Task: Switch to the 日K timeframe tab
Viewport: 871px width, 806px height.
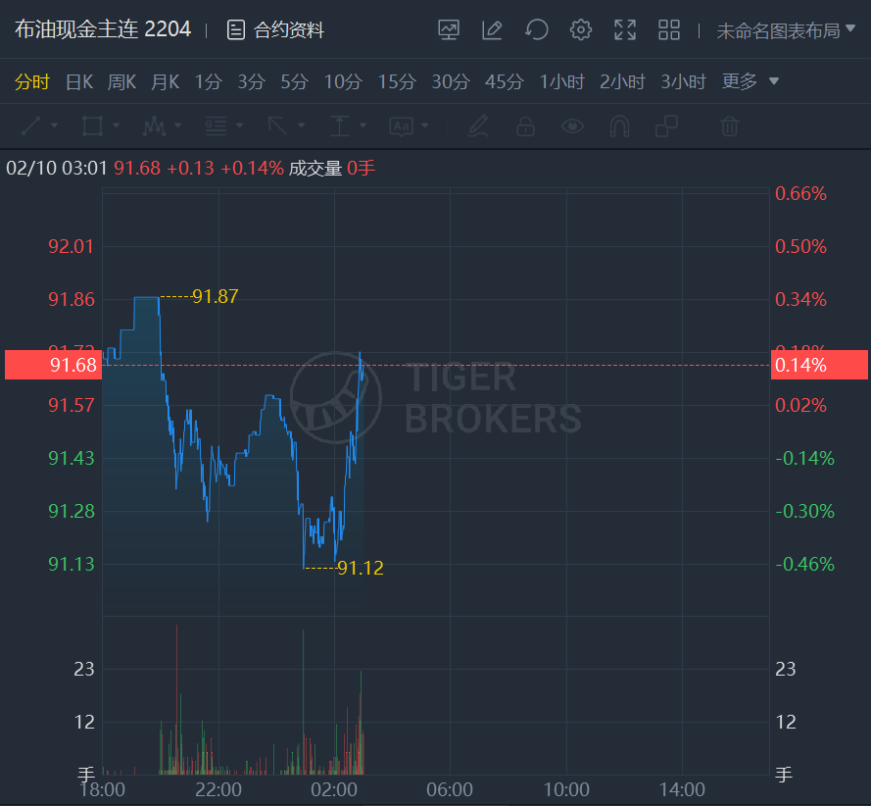Action: pos(79,81)
